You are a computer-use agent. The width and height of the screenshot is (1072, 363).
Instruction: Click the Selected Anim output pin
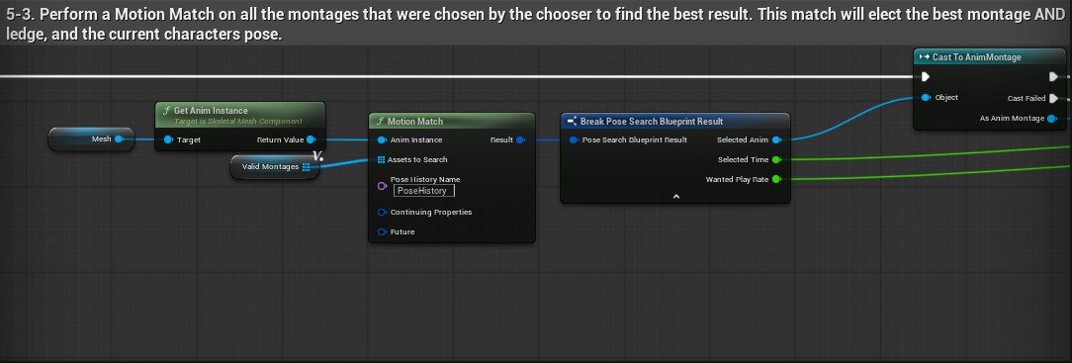[x=776, y=139]
